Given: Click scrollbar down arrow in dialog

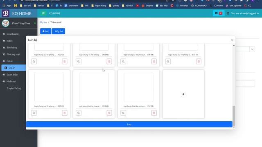Looking at the screenshot, I should [234, 128].
